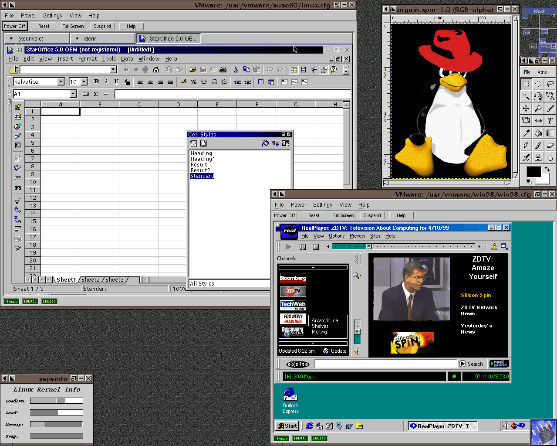
Task: Open the helvetica font name dropdown
Action: 61,82
